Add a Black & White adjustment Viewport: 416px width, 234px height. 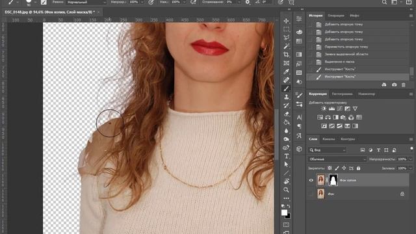pos(335,117)
